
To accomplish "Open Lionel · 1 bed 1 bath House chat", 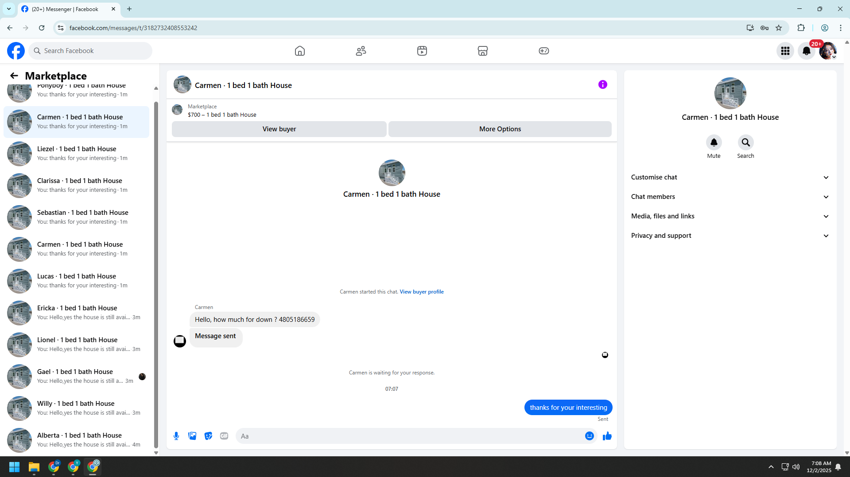I will (76, 344).
